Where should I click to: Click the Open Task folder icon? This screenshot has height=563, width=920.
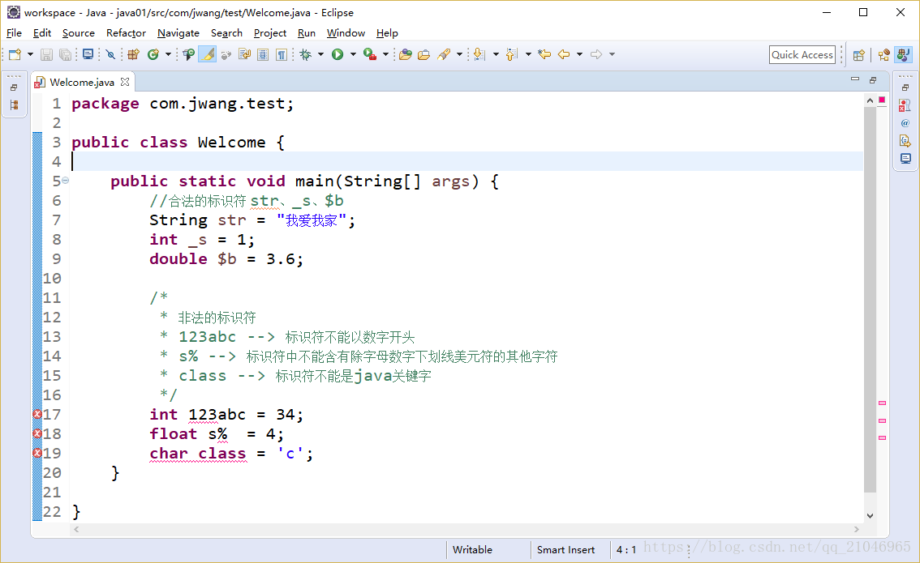[423, 54]
